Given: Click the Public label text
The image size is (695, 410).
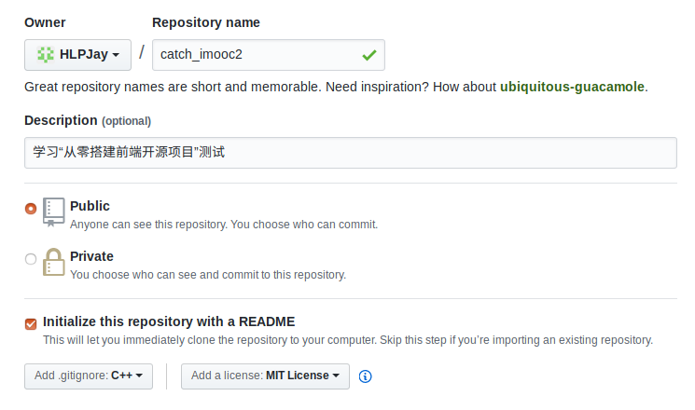Looking at the screenshot, I should [90, 206].
